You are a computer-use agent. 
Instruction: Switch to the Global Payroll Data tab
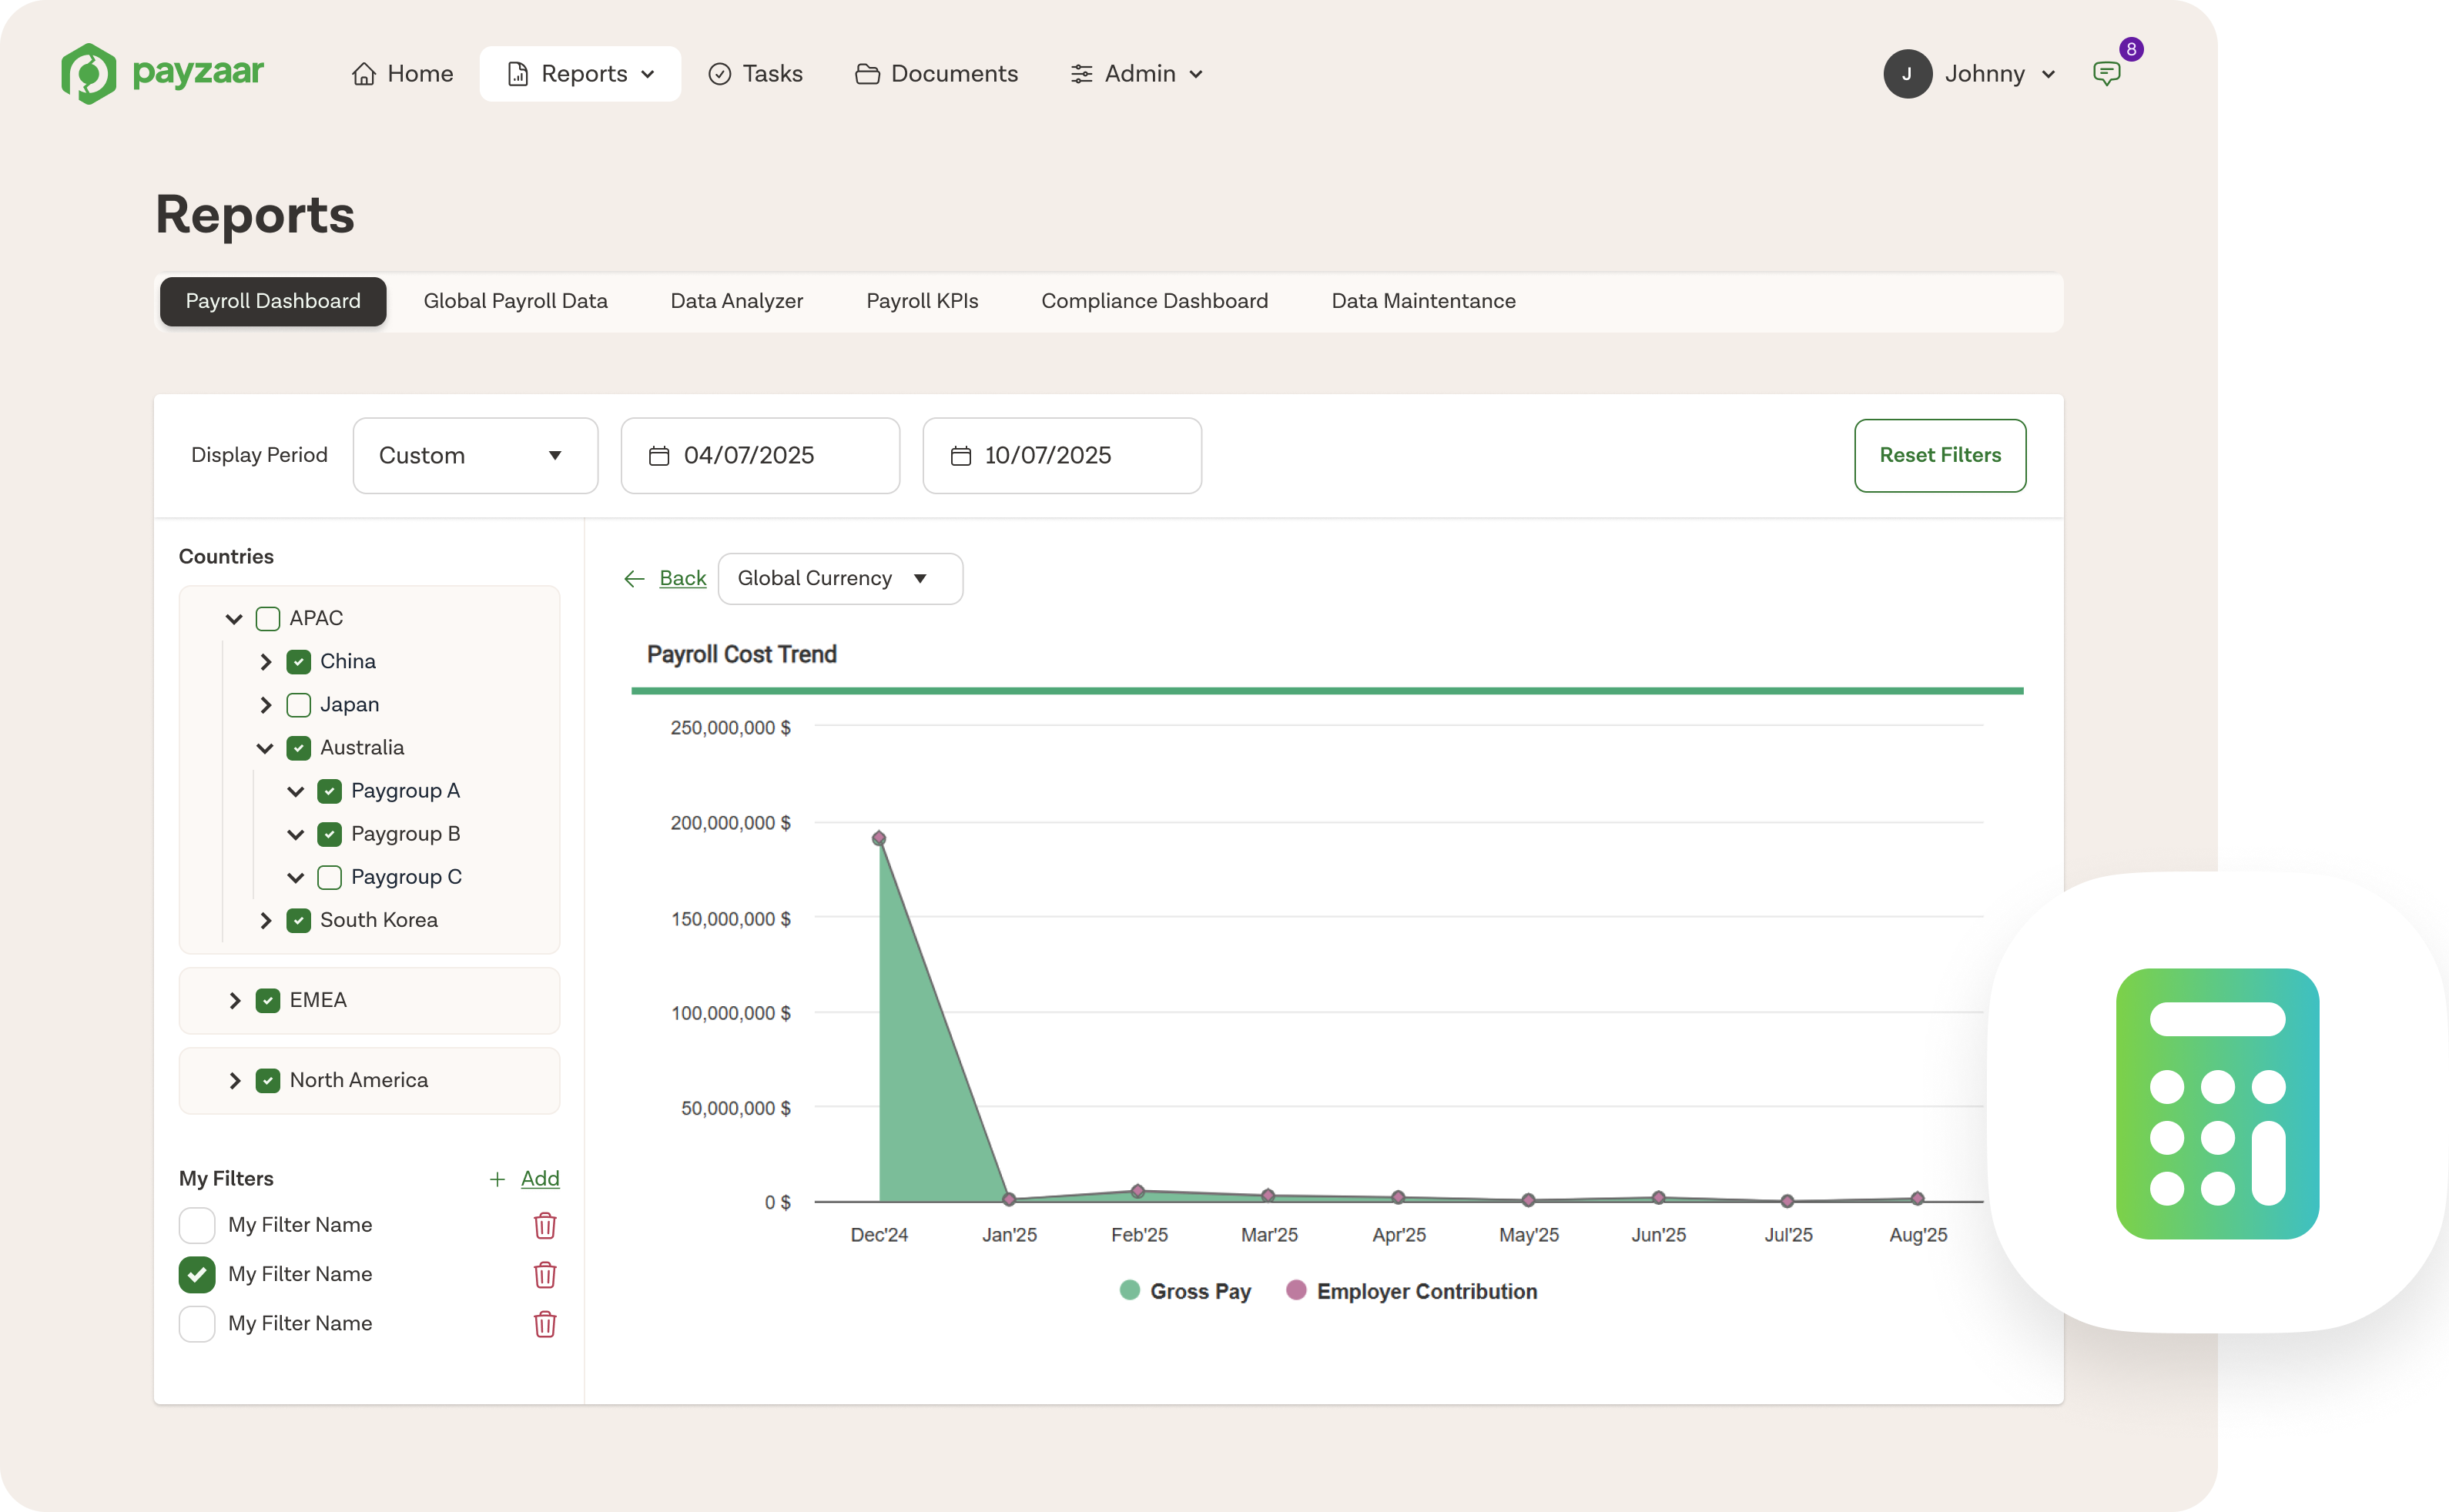point(515,301)
